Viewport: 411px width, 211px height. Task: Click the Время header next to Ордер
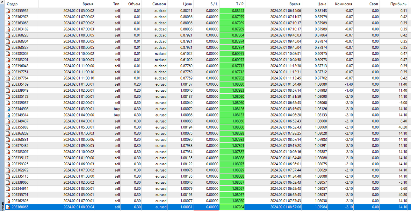(67, 4)
